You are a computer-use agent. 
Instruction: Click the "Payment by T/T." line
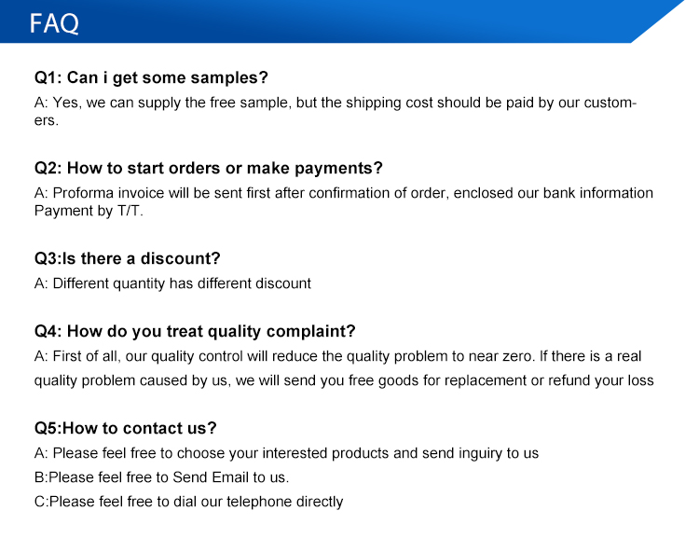(89, 211)
